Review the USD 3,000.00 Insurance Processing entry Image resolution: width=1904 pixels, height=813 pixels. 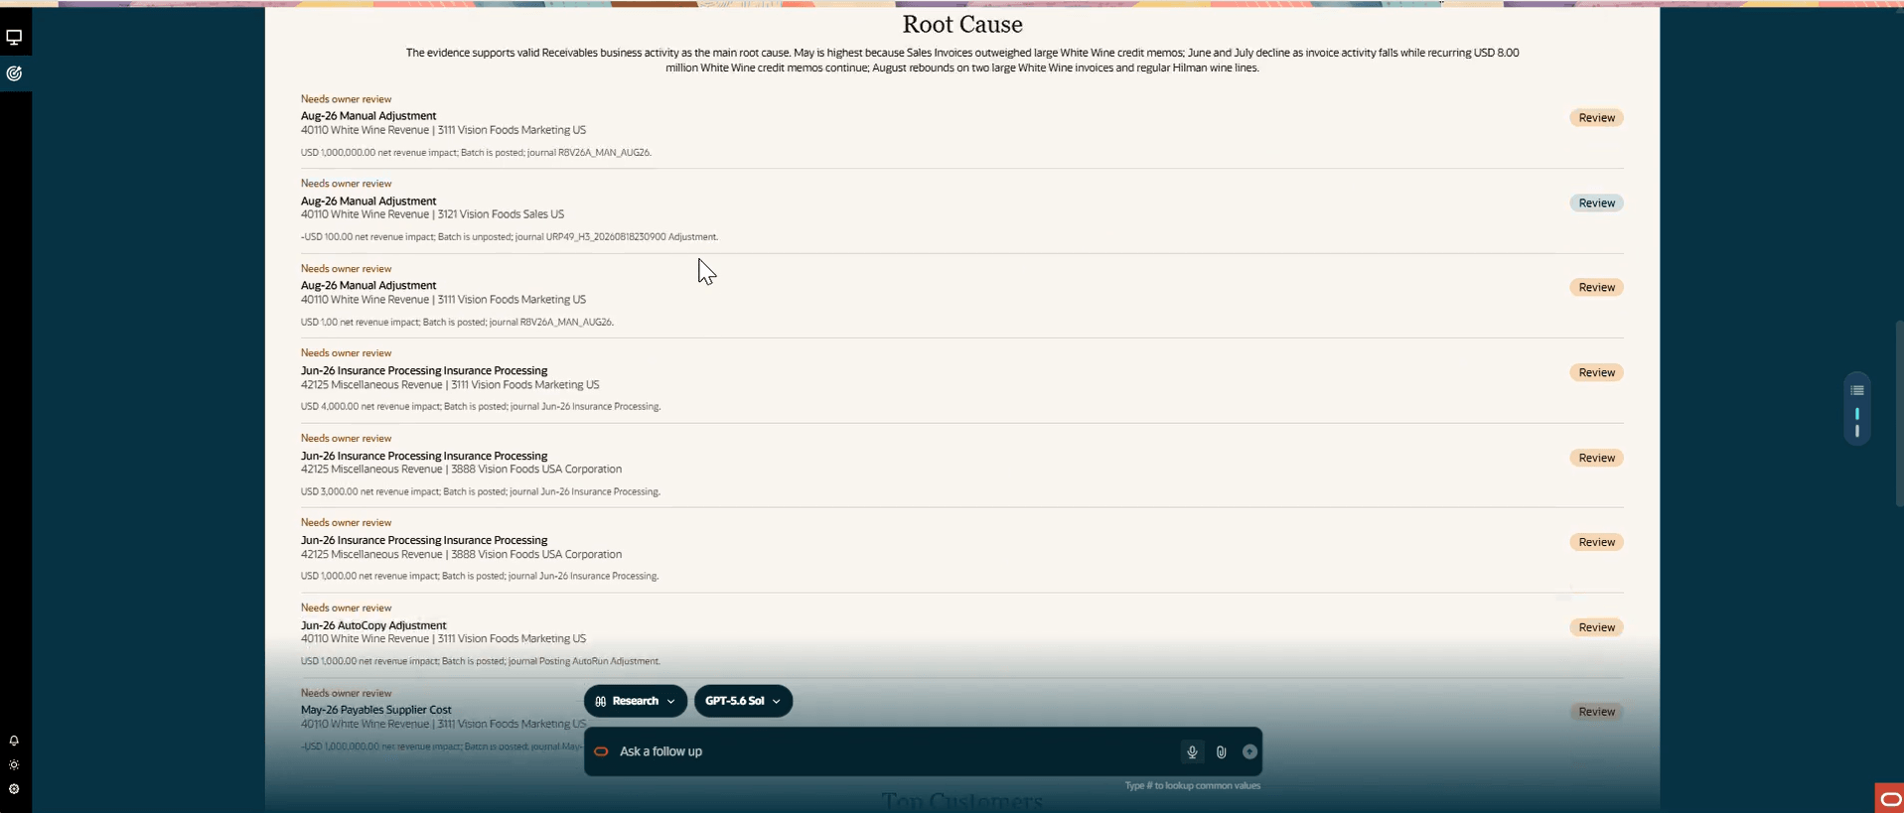1596,458
